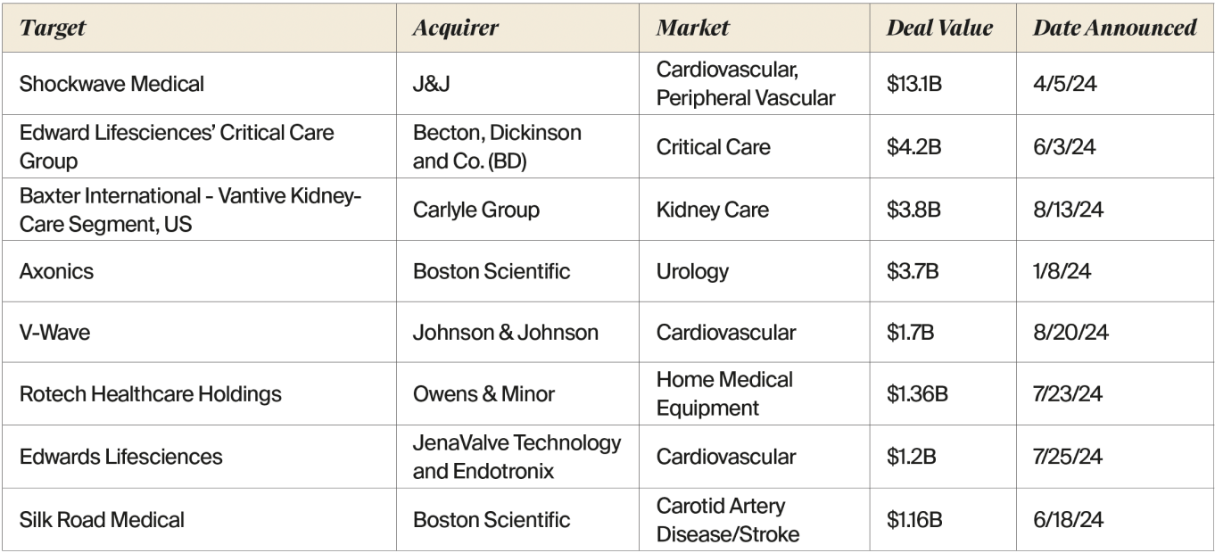The width and height of the screenshot is (1215, 553).
Task: Select the Silk Road Medical target cell
Action: point(102,519)
